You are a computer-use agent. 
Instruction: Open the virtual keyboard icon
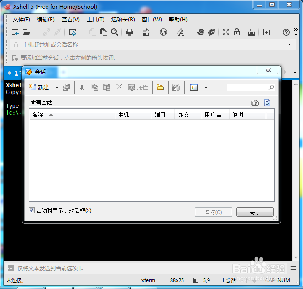(x=251, y=32)
